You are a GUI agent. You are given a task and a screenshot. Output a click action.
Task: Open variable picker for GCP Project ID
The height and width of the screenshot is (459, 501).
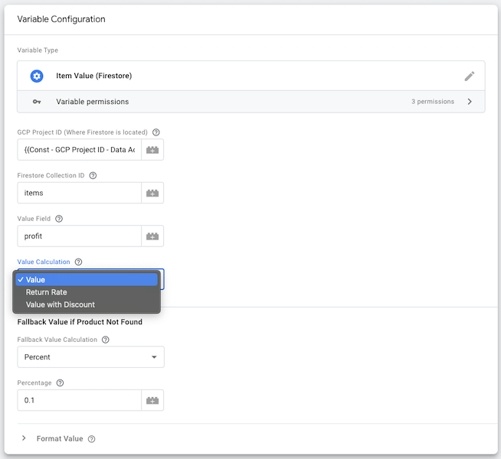152,150
